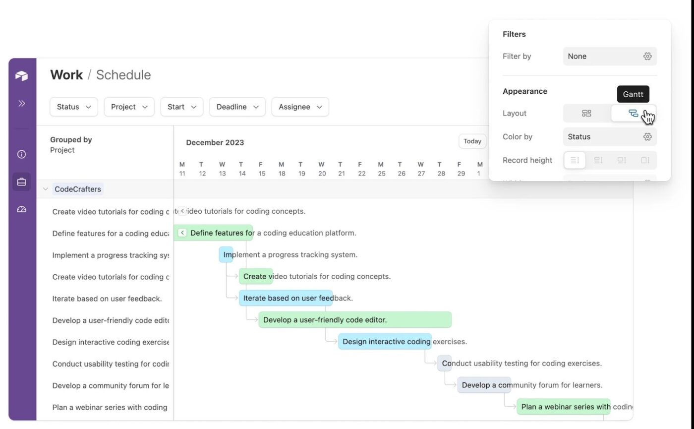Open the Color by settings gear

click(647, 136)
